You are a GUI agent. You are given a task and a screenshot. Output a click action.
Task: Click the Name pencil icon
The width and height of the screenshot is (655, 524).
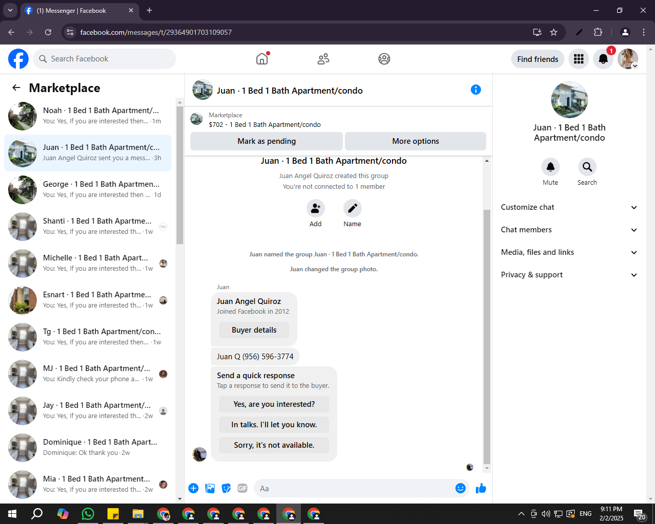click(353, 208)
